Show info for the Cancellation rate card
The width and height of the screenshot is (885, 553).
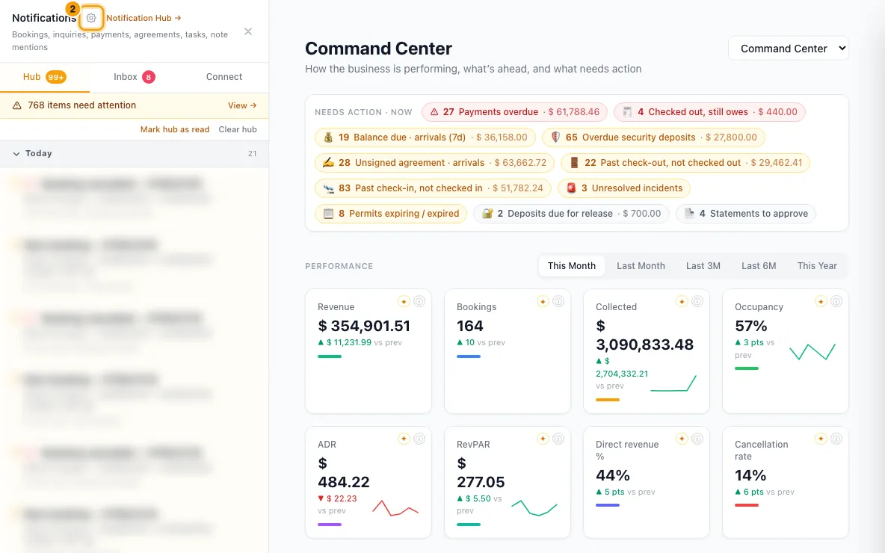[836, 439]
